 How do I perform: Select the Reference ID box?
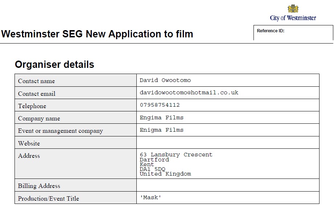click(x=293, y=33)
